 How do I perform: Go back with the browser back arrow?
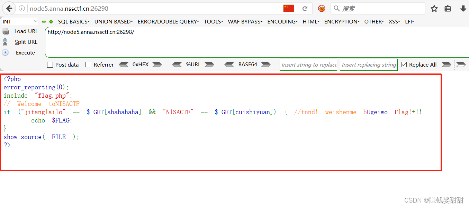tap(9, 8)
